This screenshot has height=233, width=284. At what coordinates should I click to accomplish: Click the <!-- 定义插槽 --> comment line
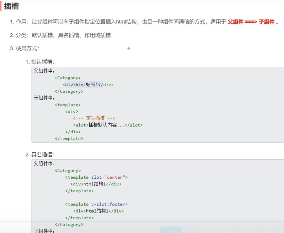point(94,118)
